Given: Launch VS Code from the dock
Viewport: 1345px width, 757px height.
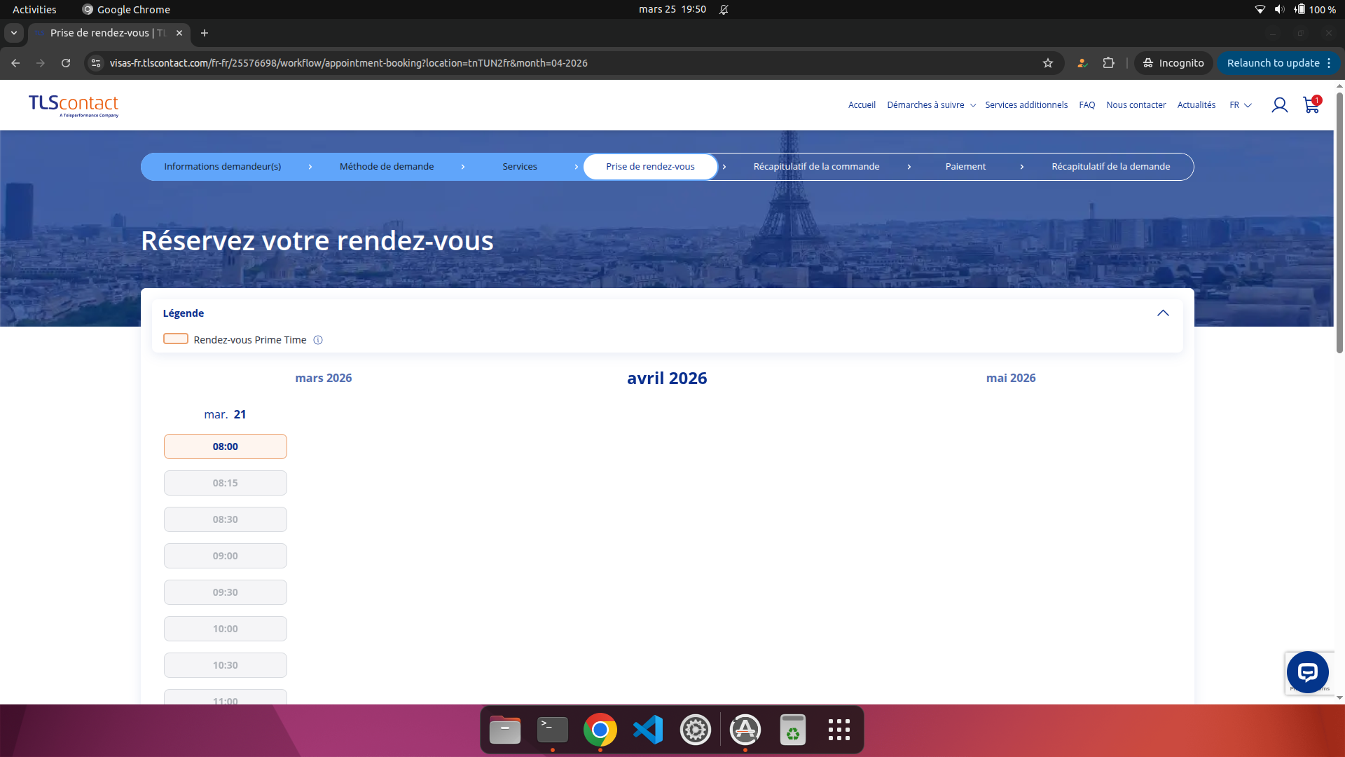Looking at the screenshot, I should pyautogui.click(x=648, y=729).
